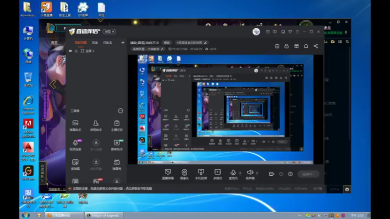Click 修改 button next to stream title

click(x=167, y=43)
